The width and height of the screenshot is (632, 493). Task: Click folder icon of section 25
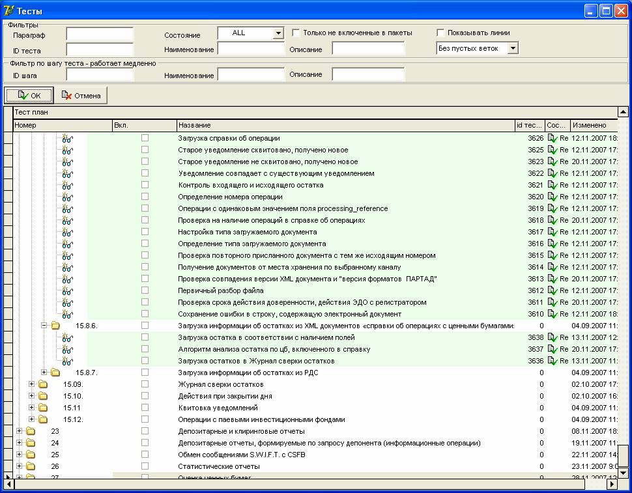[30, 455]
